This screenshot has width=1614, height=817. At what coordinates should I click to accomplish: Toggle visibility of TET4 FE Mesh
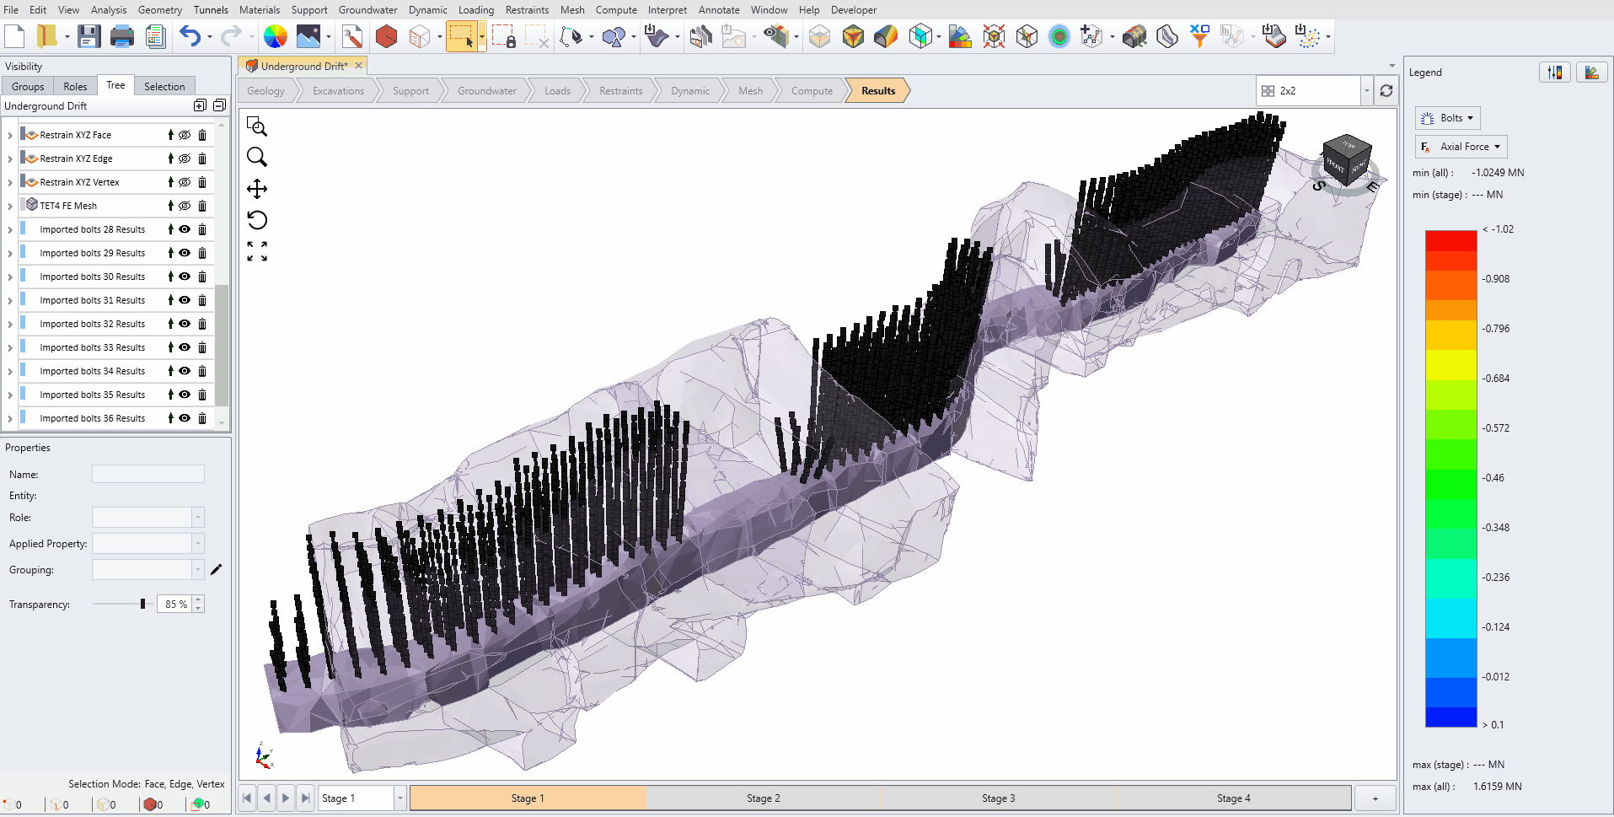[x=185, y=205]
